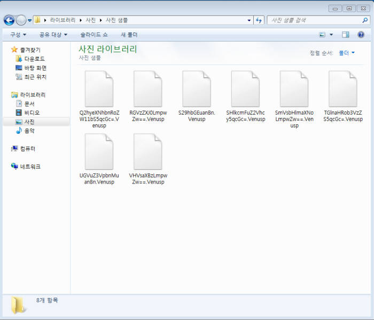Open the 구성 dropdown menu

18,35
